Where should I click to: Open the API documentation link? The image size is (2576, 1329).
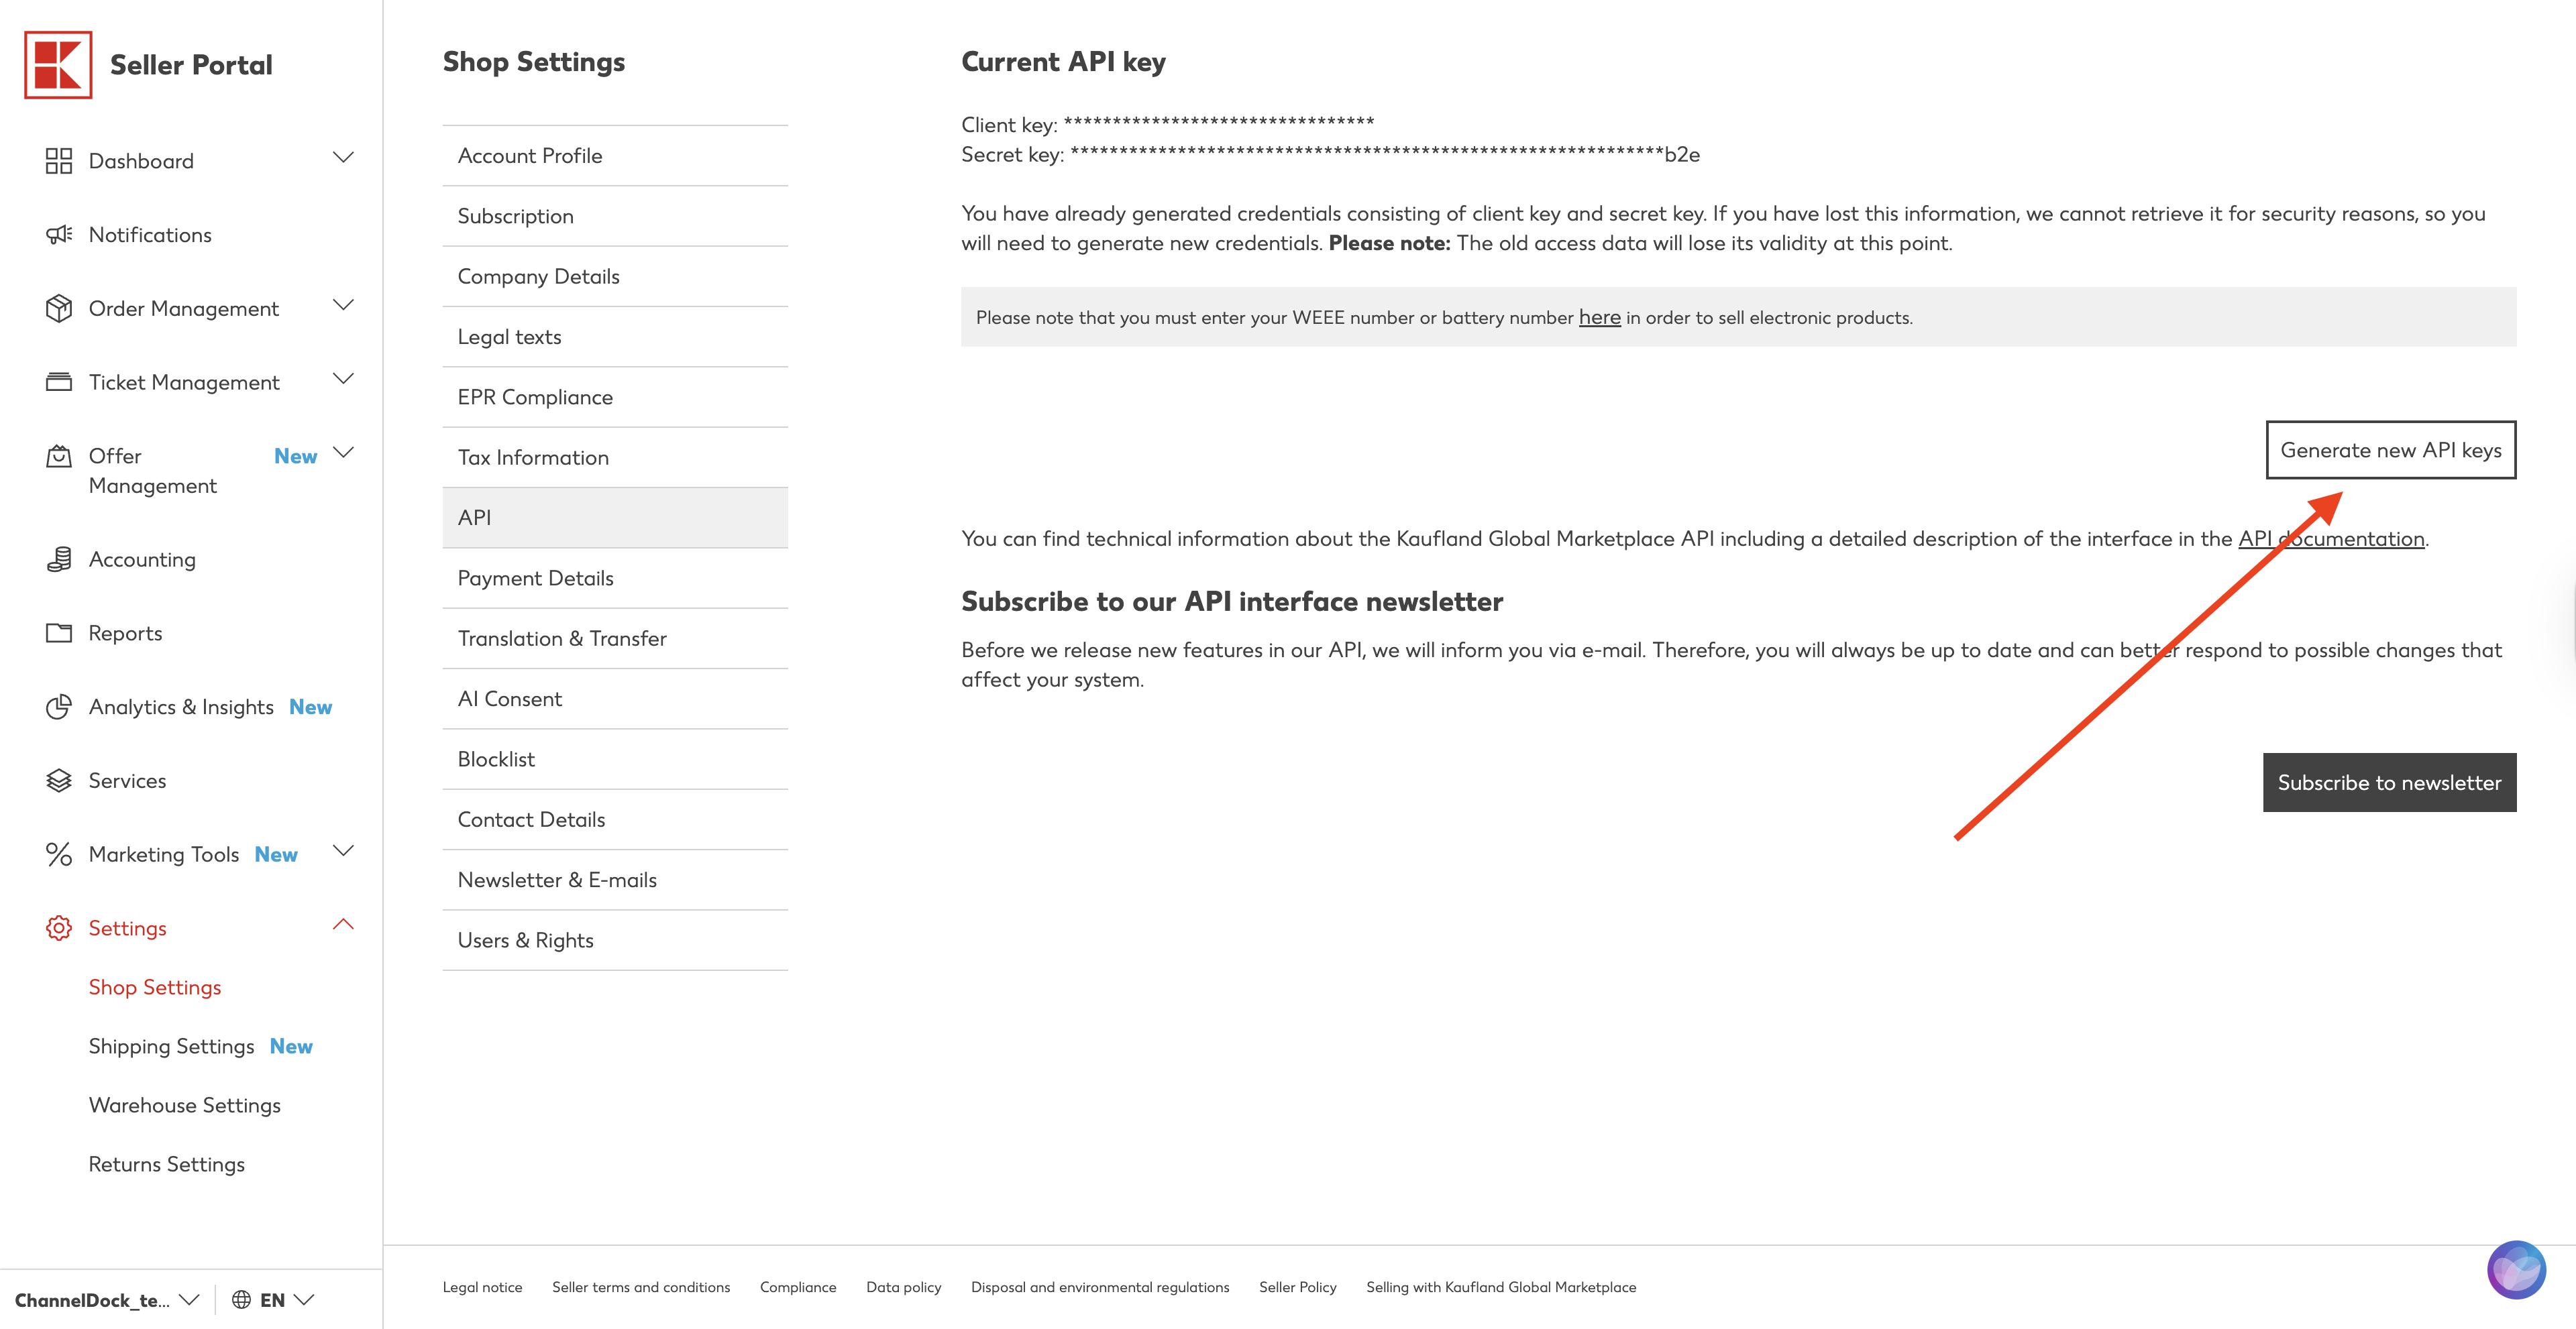[x=2331, y=540]
